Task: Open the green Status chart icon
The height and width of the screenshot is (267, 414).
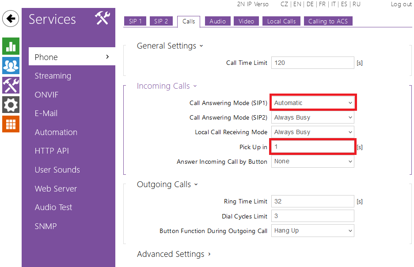Action: click(11, 46)
